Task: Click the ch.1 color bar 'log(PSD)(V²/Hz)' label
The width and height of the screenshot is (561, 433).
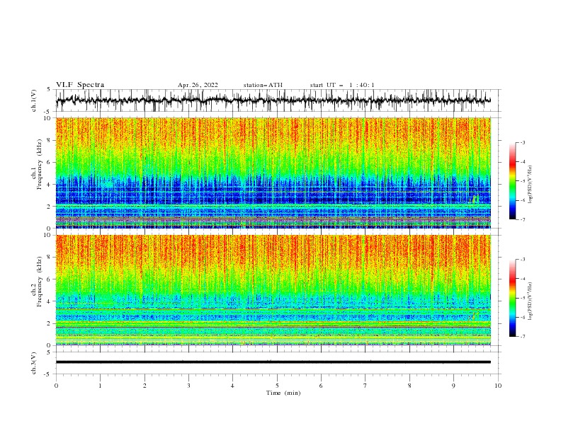Action: click(531, 185)
